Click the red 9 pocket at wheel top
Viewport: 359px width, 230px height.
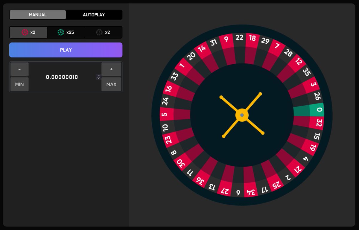(226, 38)
